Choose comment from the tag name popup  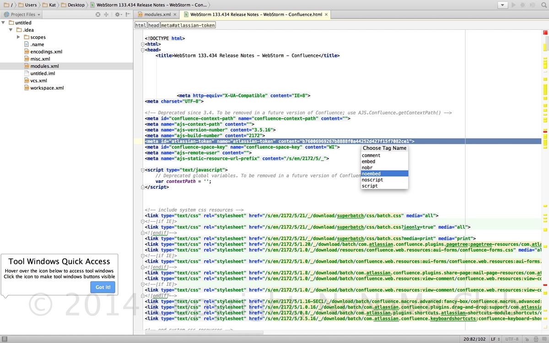tap(384, 155)
